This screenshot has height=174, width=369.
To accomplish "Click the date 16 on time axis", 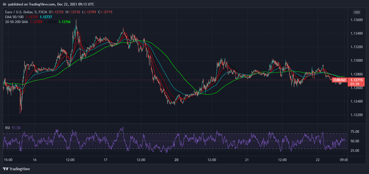I will click(x=35, y=160).
